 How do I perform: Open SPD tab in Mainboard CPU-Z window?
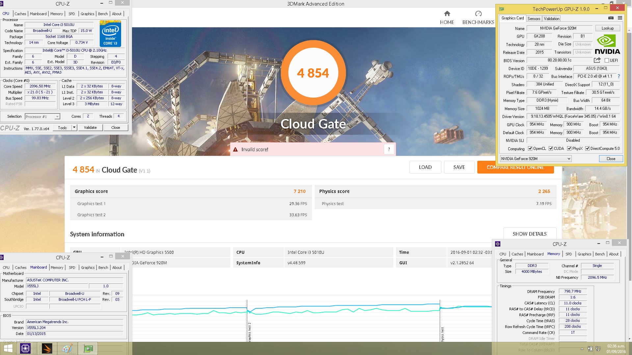[72, 268]
